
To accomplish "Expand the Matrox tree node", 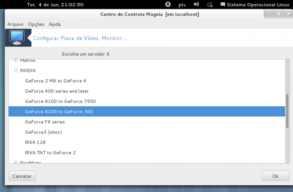I will [16, 60].
